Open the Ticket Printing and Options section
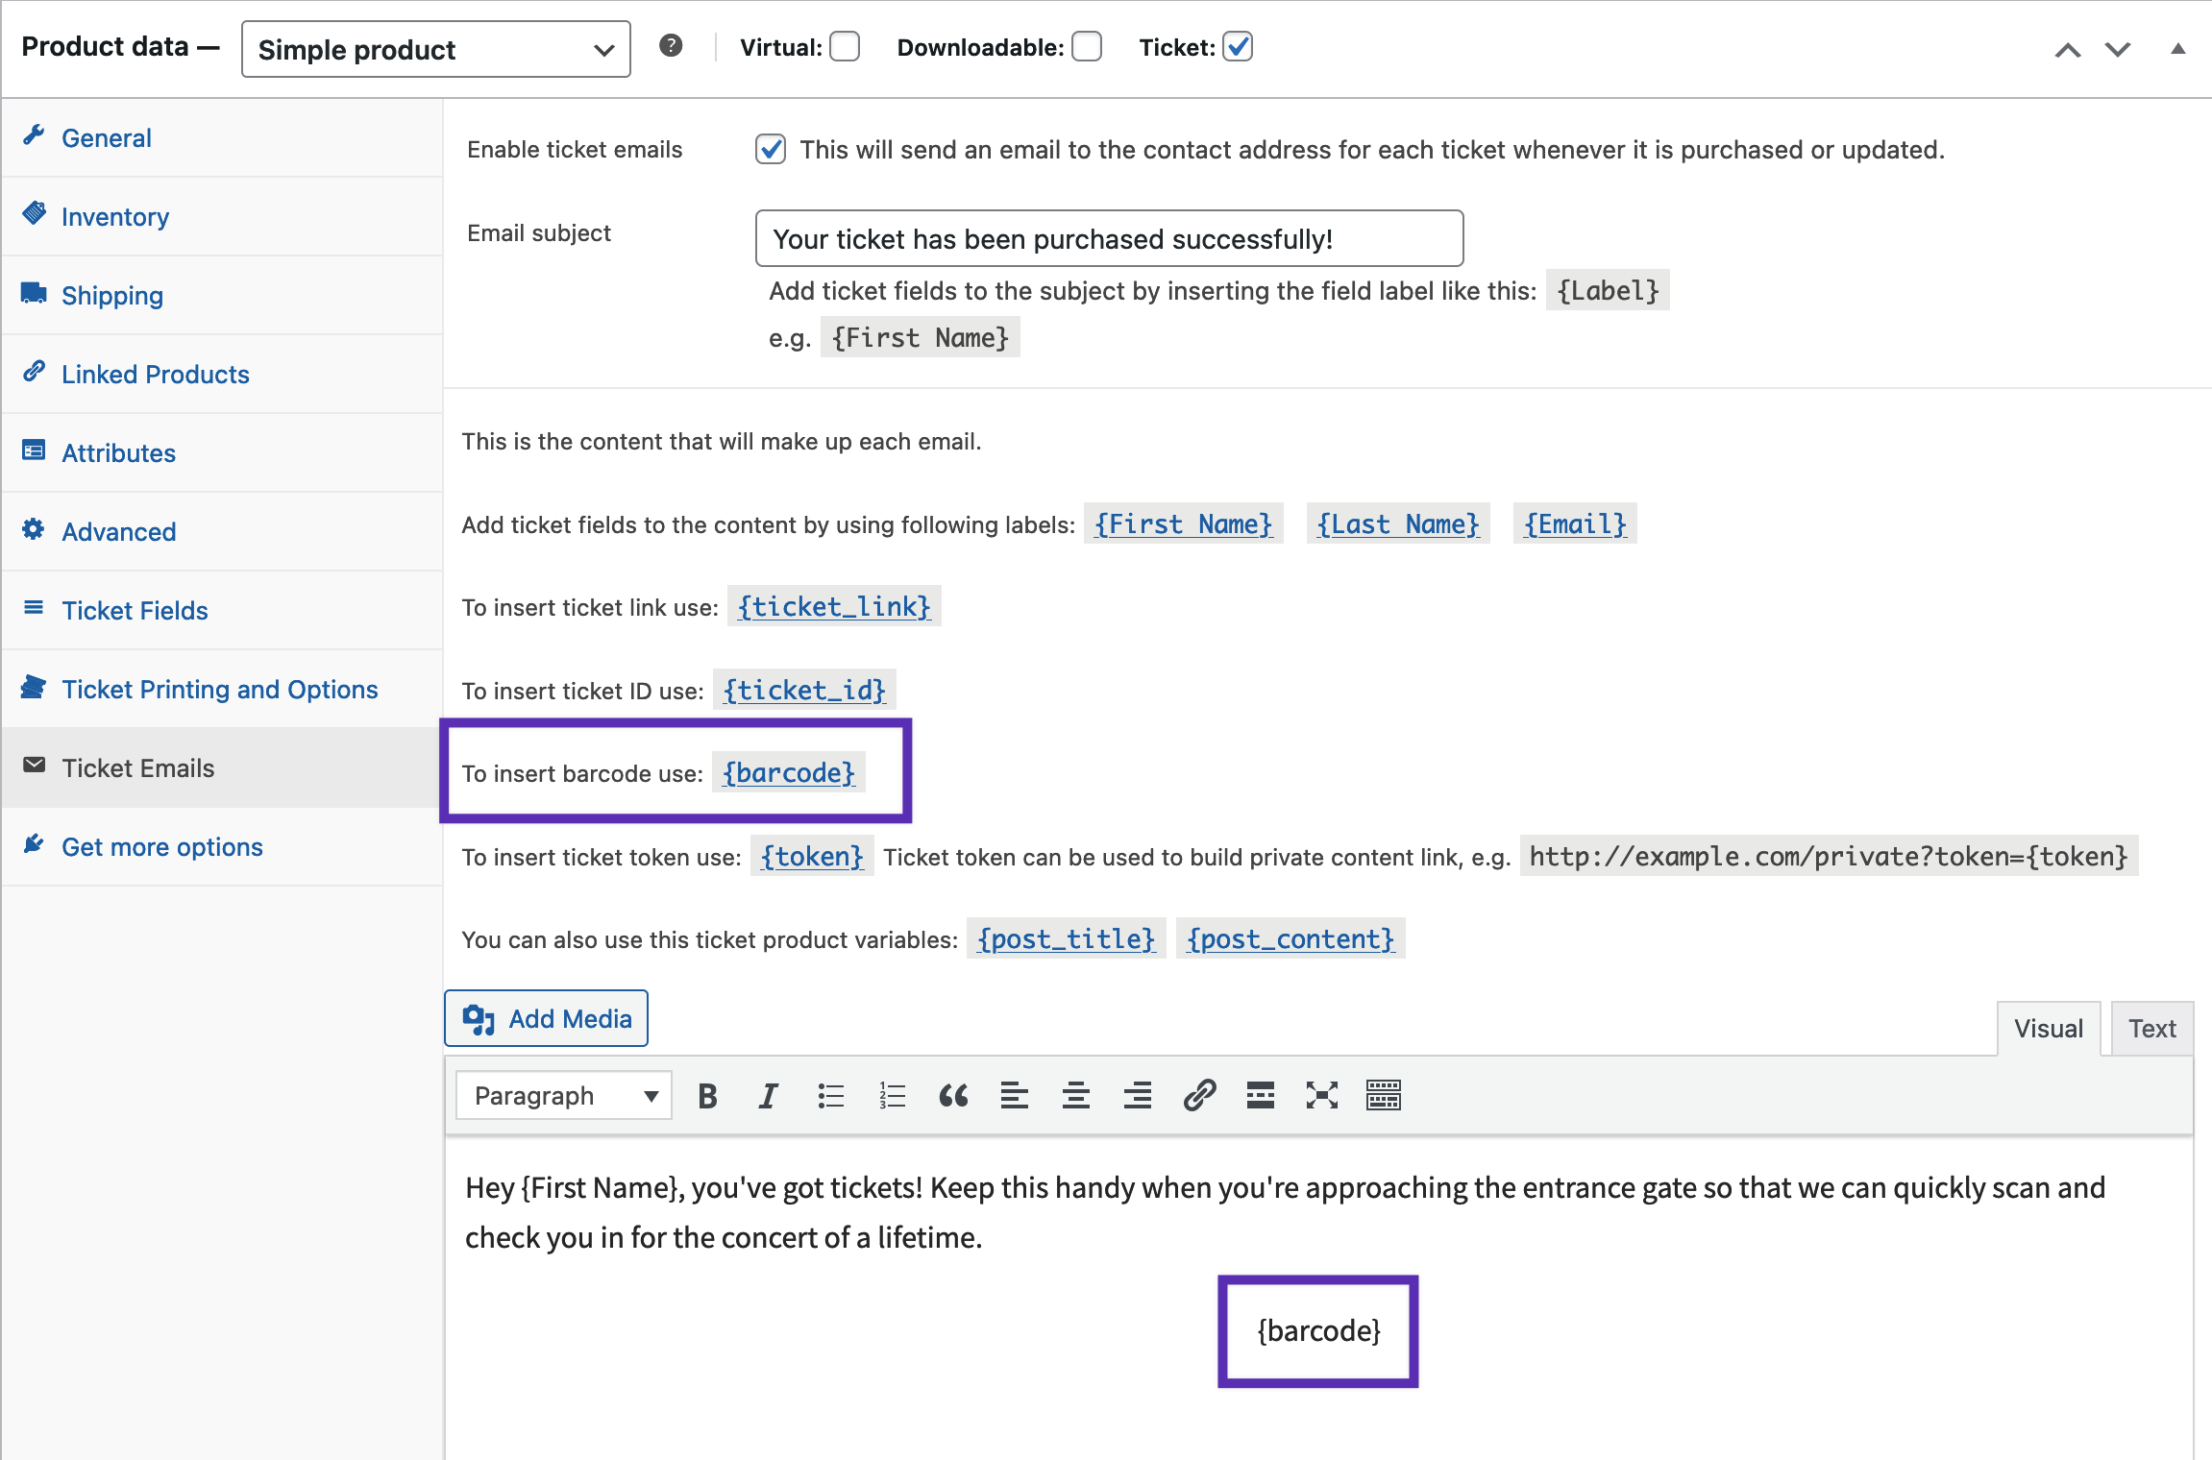Screen dimensions: 2212x1460 pos(219,689)
